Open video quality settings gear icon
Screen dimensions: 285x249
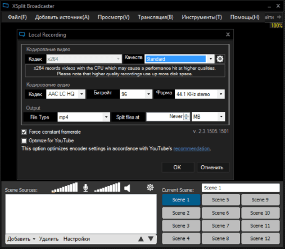pos(220,59)
